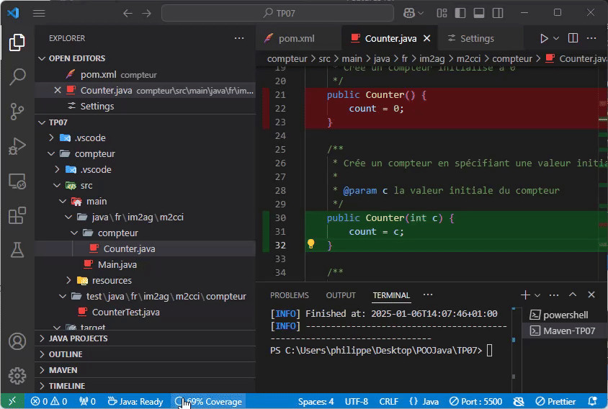This screenshot has height=409, width=608.
Task: Open the Testing flask view
Action: pos(17,250)
